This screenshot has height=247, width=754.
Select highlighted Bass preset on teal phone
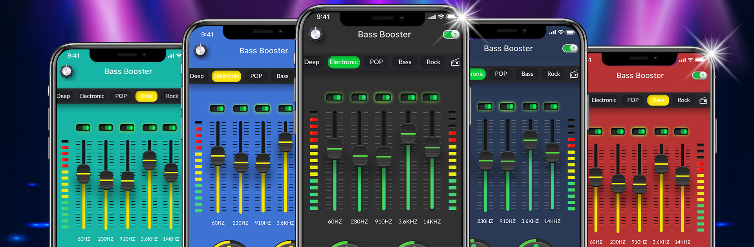[146, 96]
